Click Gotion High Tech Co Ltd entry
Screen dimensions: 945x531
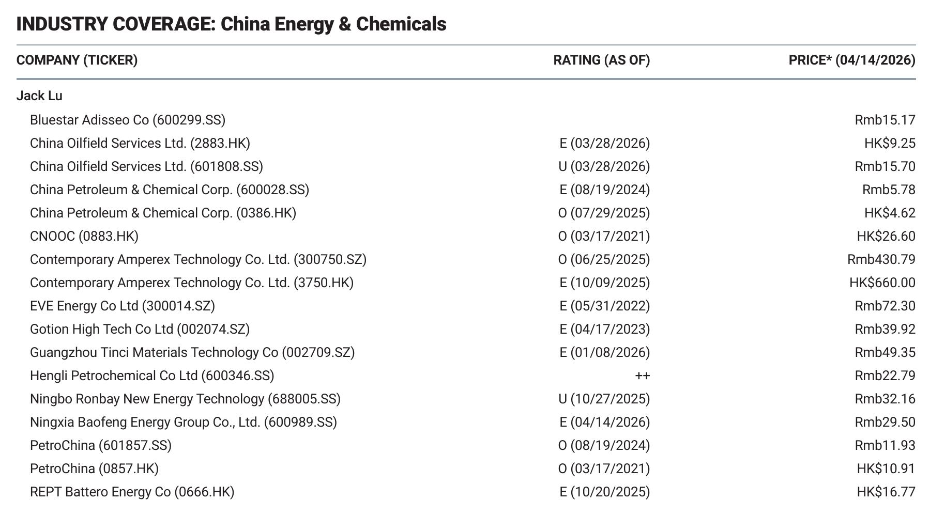(x=140, y=329)
